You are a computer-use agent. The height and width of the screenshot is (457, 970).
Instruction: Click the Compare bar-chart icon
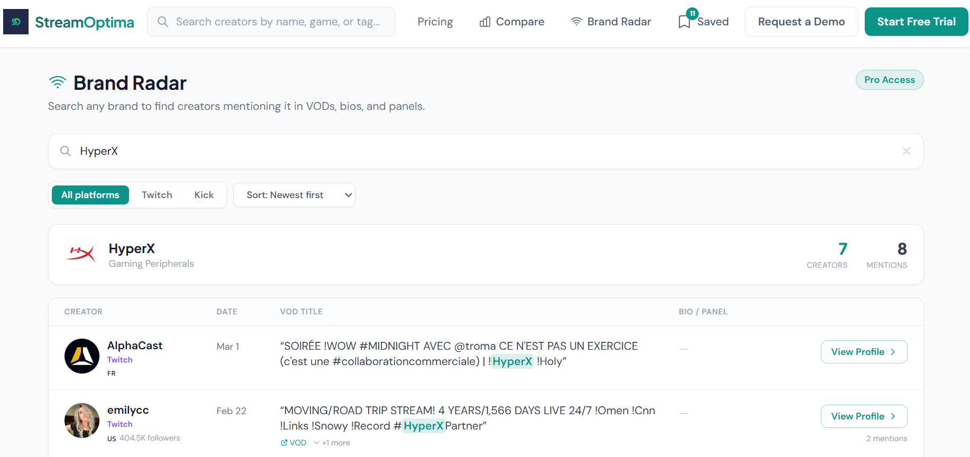[x=484, y=22]
